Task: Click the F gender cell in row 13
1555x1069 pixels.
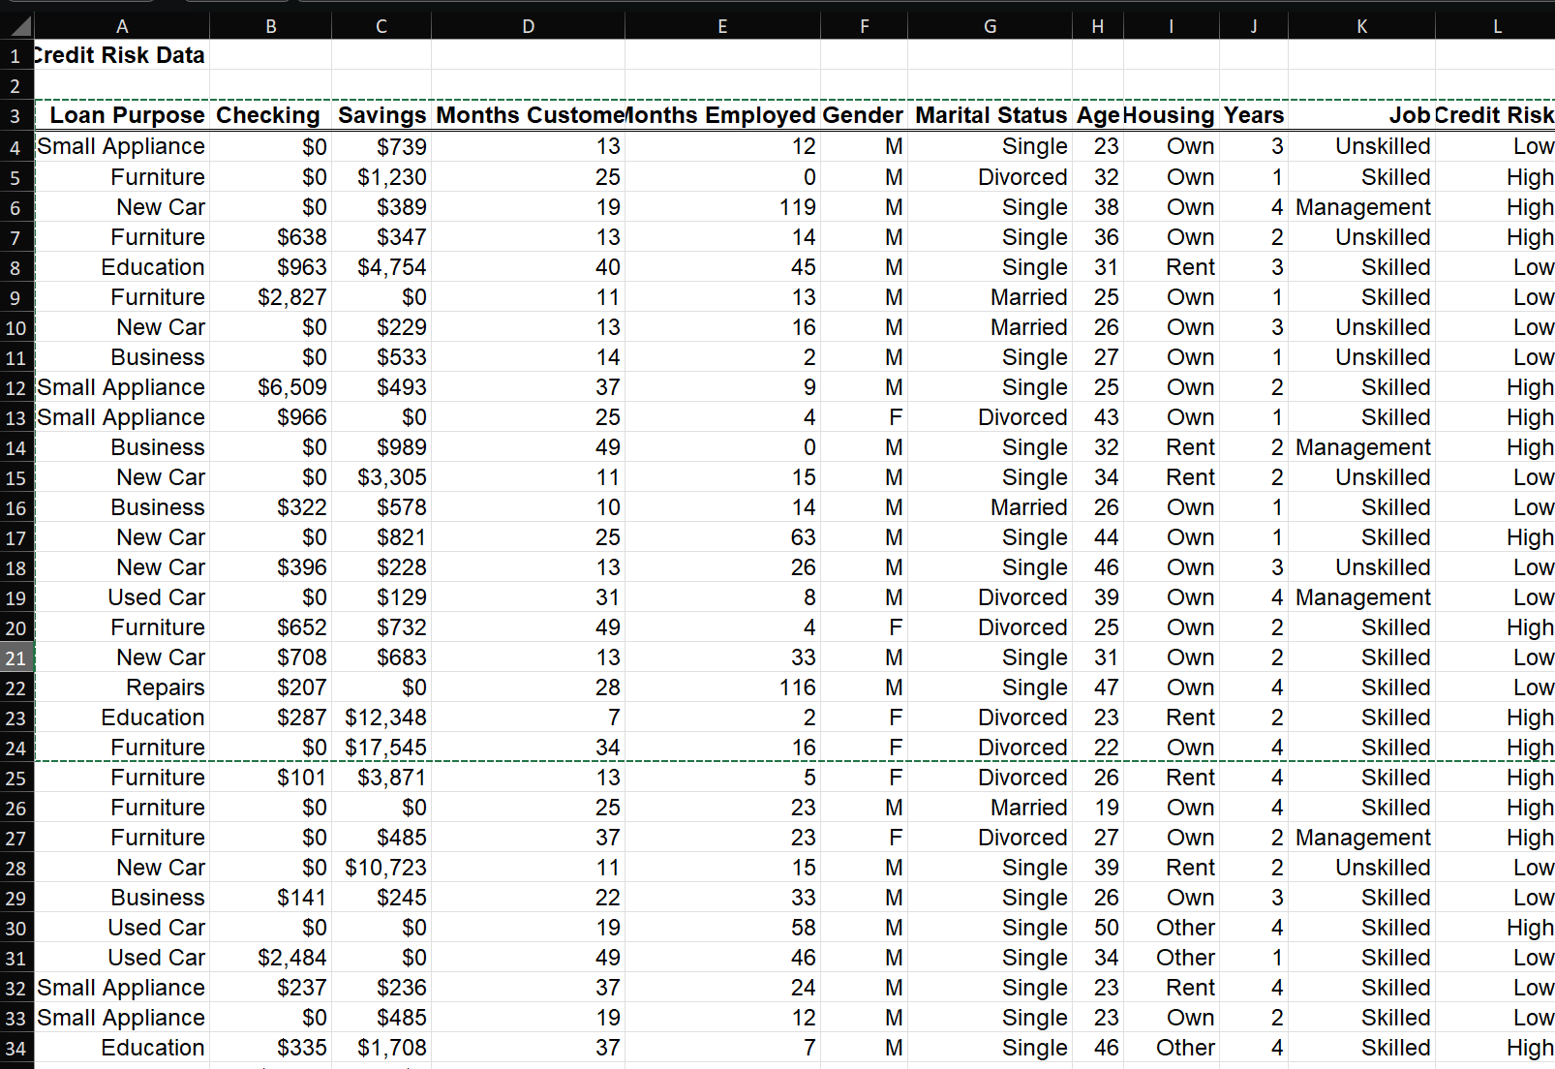Action: [x=894, y=416]
